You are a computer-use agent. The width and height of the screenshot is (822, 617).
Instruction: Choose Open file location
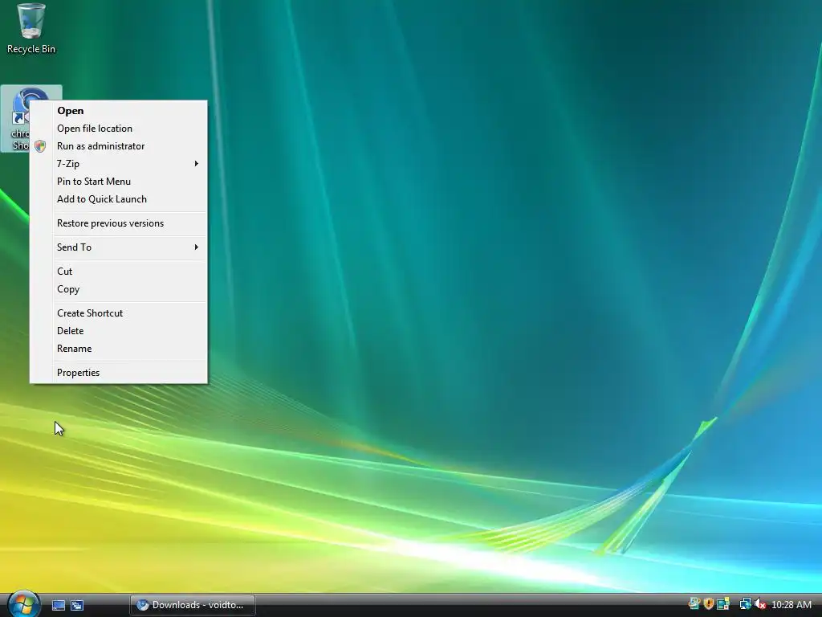[119, 129]
